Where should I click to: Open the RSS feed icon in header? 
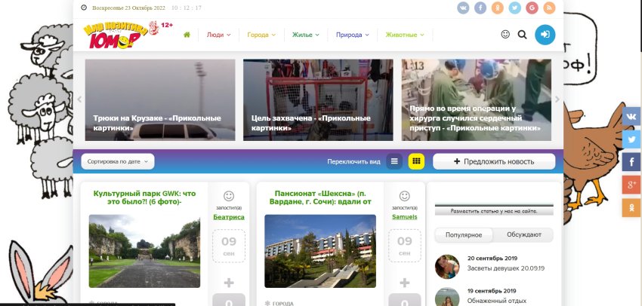549,8
